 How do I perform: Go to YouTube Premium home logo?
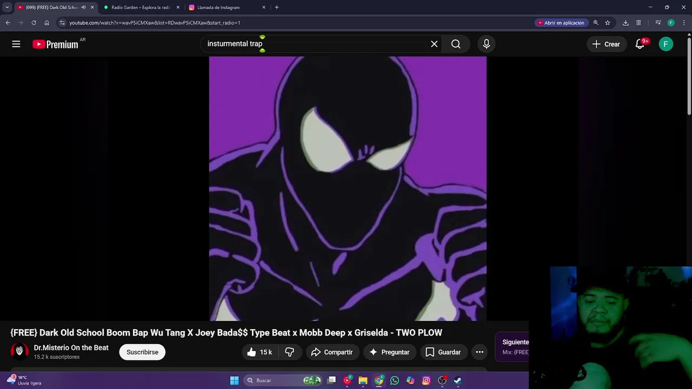[x=55, y=44]
